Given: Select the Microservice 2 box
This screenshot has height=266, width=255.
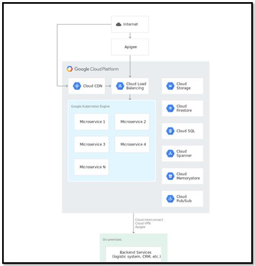Looking at the screenshot, I should click(x=132, y=121).
